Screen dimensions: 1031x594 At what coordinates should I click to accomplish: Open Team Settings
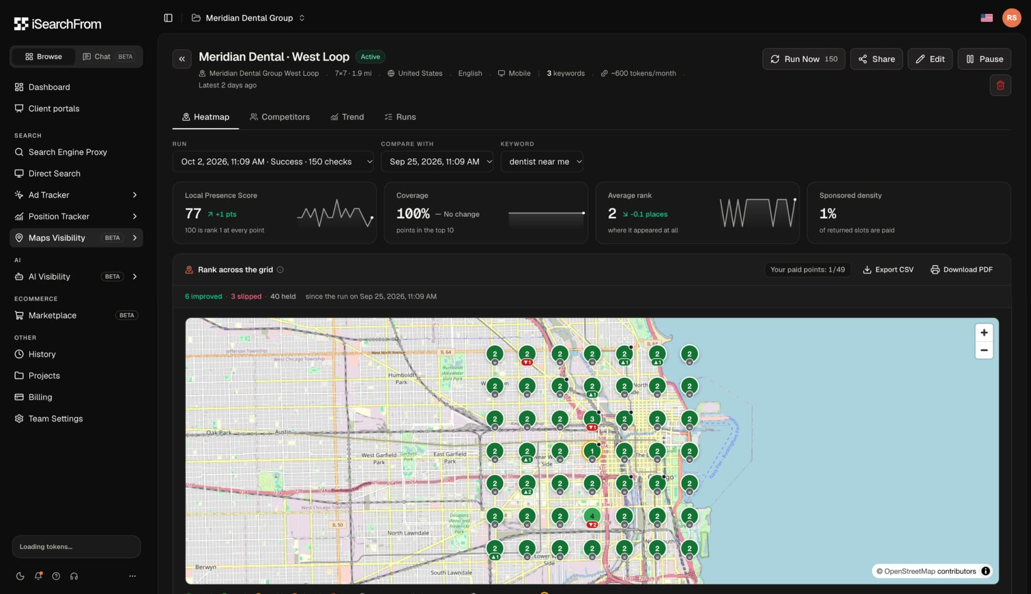[76, 419]
